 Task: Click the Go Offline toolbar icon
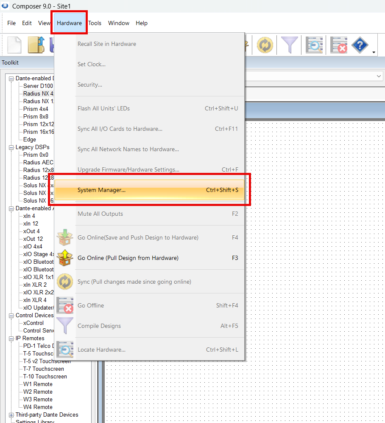339,45
